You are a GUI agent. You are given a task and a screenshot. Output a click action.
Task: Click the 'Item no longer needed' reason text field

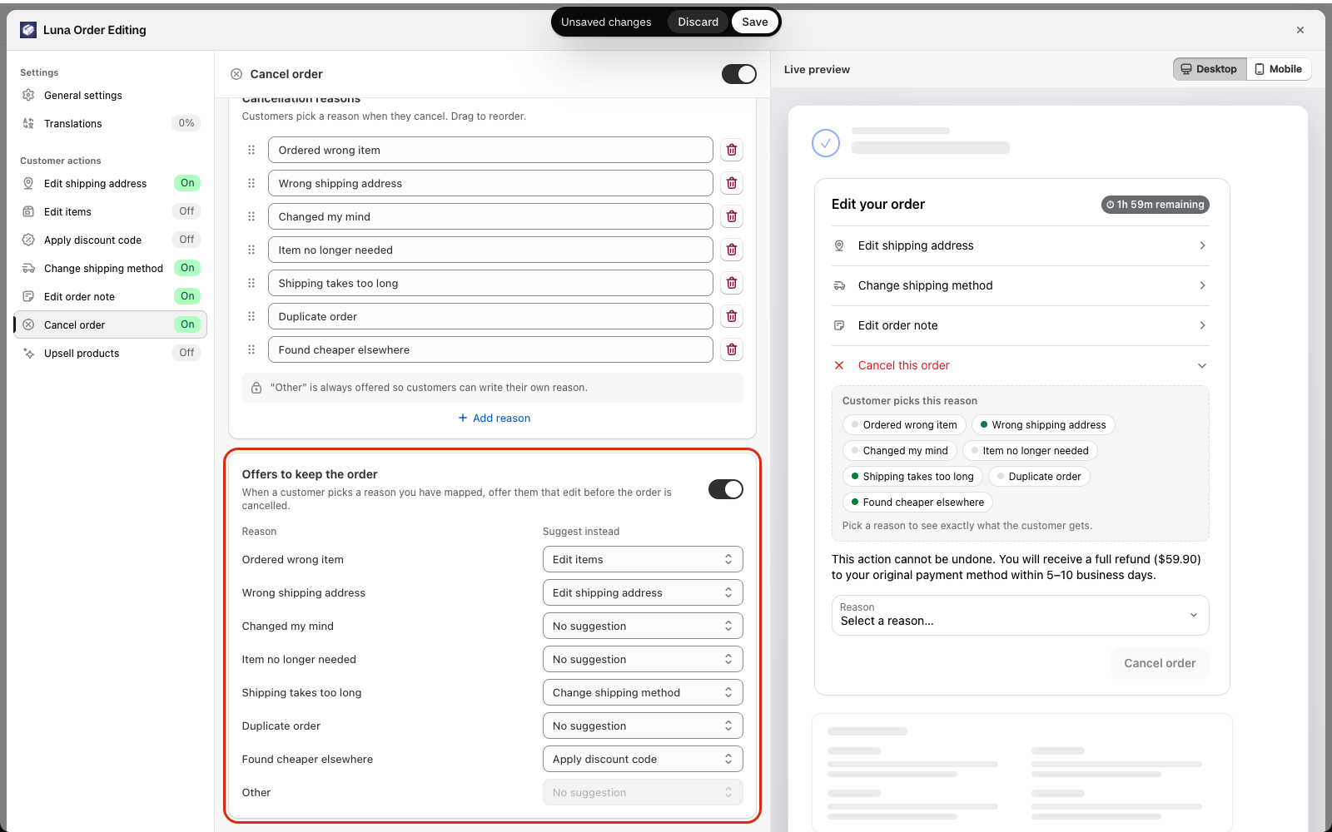[490, 250]
